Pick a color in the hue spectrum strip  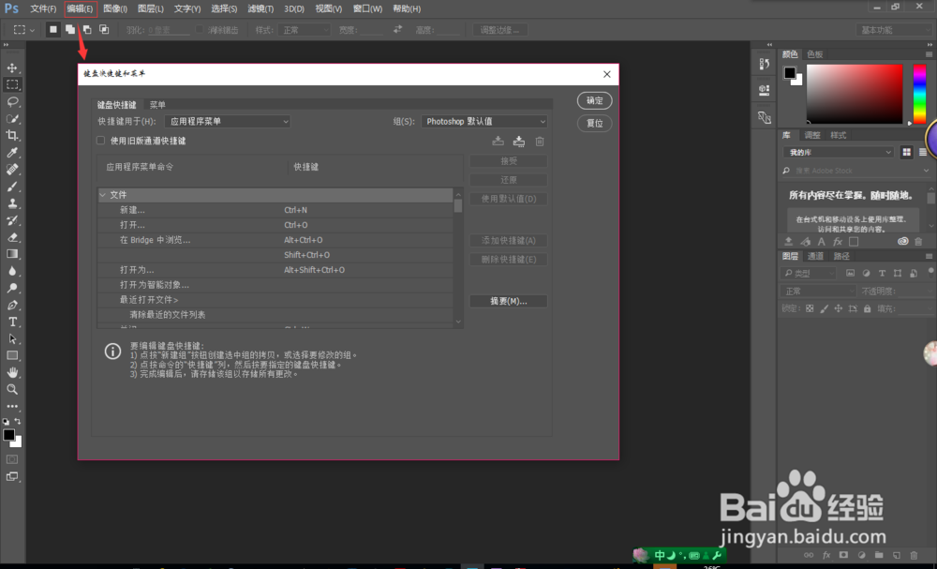click(x=920, y=94)
